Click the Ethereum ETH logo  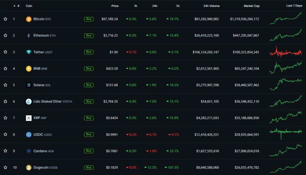(x=29, y=35)
